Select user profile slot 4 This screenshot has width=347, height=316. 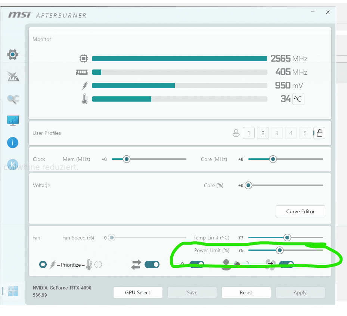(291, 133)
